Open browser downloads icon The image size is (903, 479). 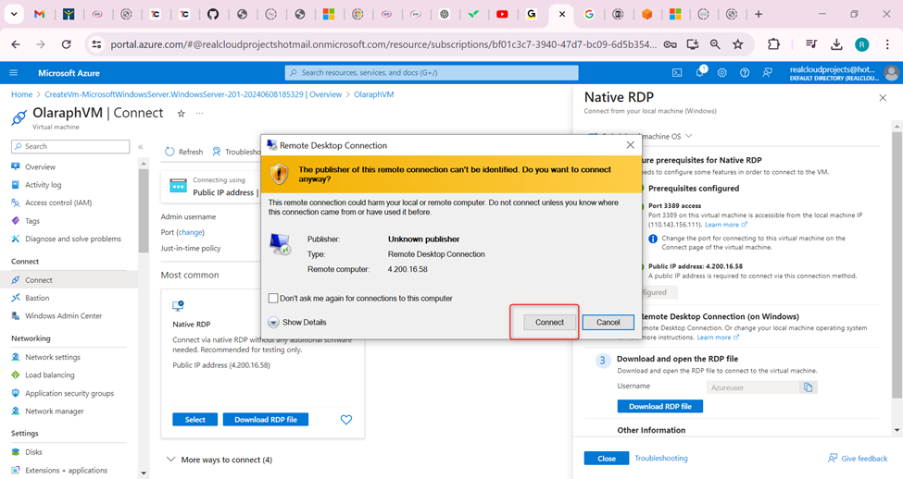click(x=836, y=44)
